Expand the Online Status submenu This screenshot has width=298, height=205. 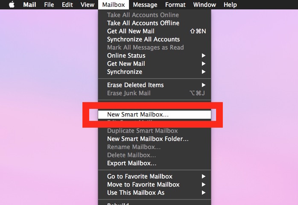click(x=155, y=56)
